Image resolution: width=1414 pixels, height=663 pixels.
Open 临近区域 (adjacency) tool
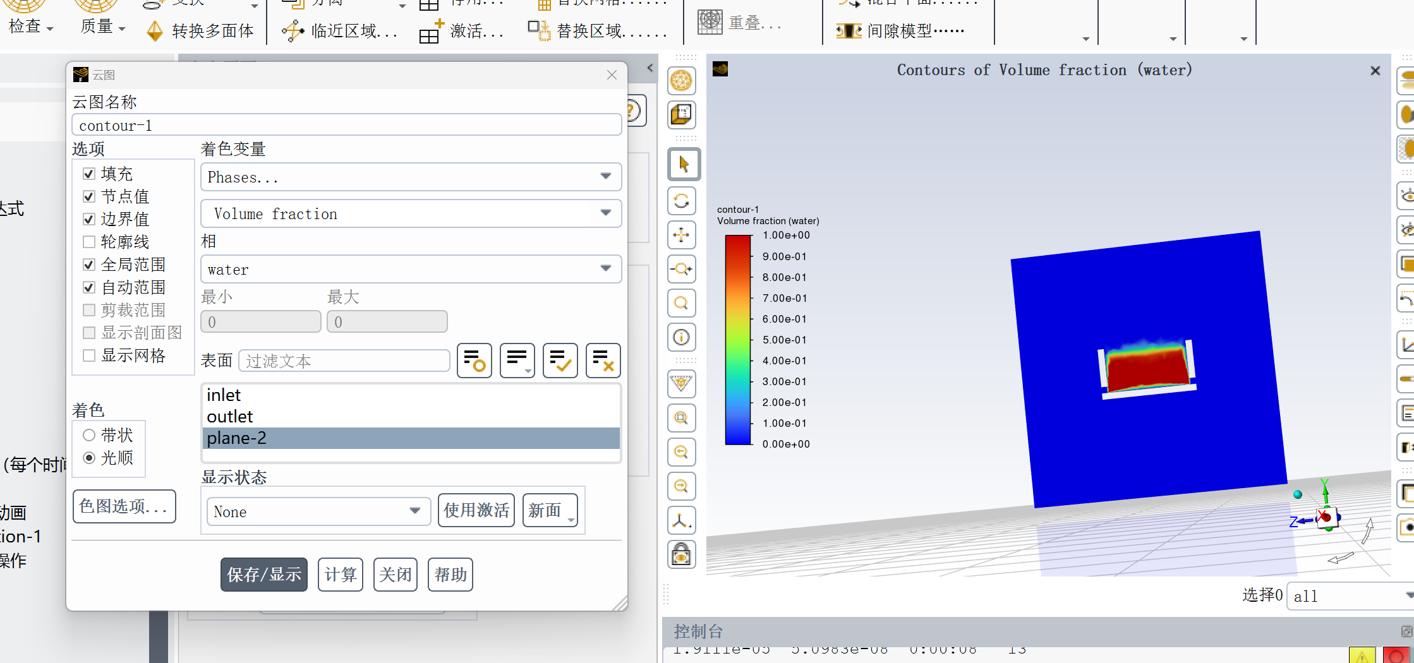339,30
